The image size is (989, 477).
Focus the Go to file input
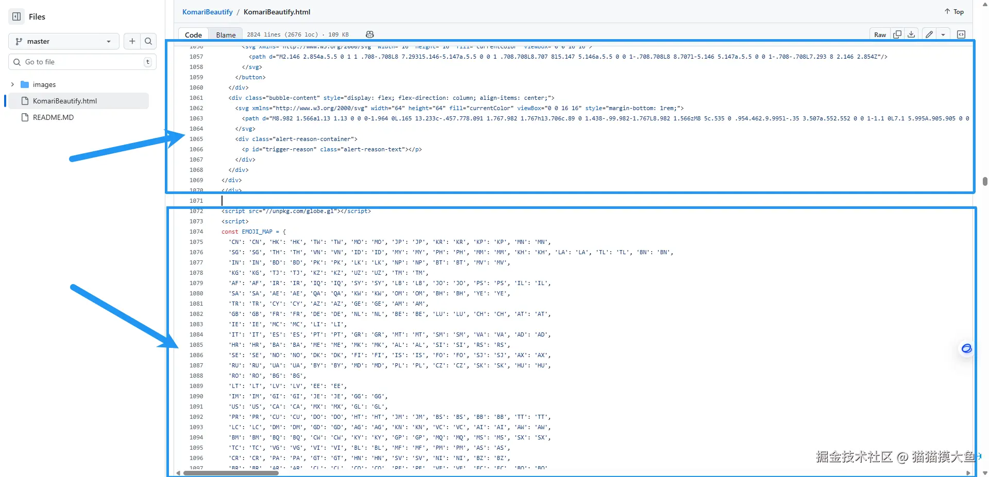pyautogui.click(x=82, y=62)
